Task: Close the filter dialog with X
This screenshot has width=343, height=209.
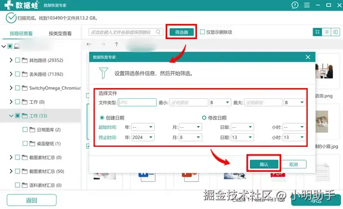Action: (308, 57)
